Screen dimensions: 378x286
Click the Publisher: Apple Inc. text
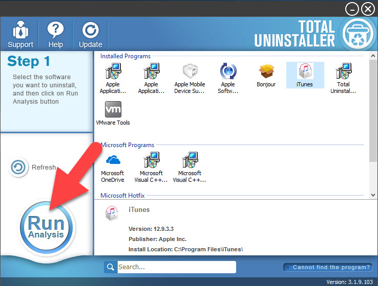(x=157, y=239)
